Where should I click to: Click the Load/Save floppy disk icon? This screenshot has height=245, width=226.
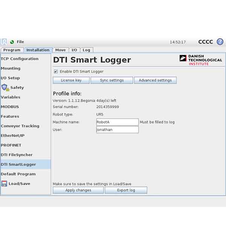[4, 184]
